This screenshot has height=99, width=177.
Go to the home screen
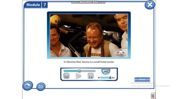pos(28,86)
